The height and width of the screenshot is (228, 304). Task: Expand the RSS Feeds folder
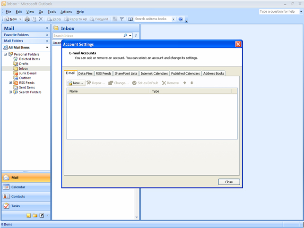[x=10, y=83]
